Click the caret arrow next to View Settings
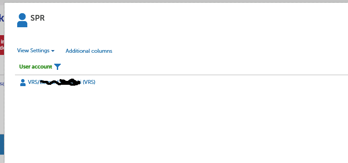Image resolution: width=348 pixels, height=163 pixels. [52, 51]
